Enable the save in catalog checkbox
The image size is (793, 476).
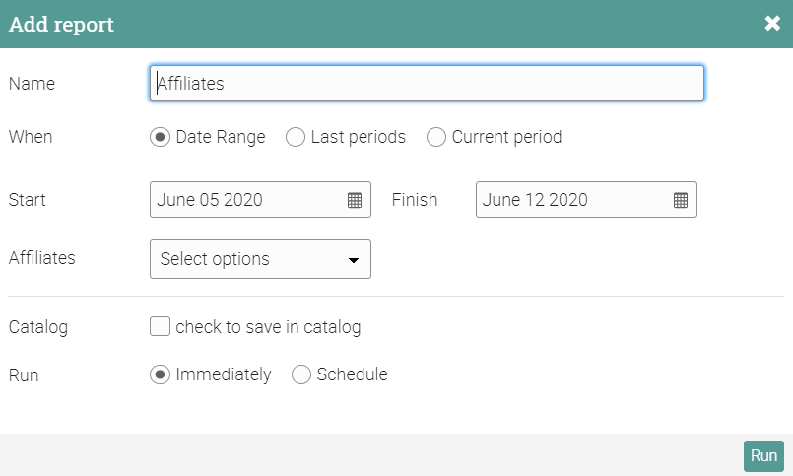tap(161, 326)
